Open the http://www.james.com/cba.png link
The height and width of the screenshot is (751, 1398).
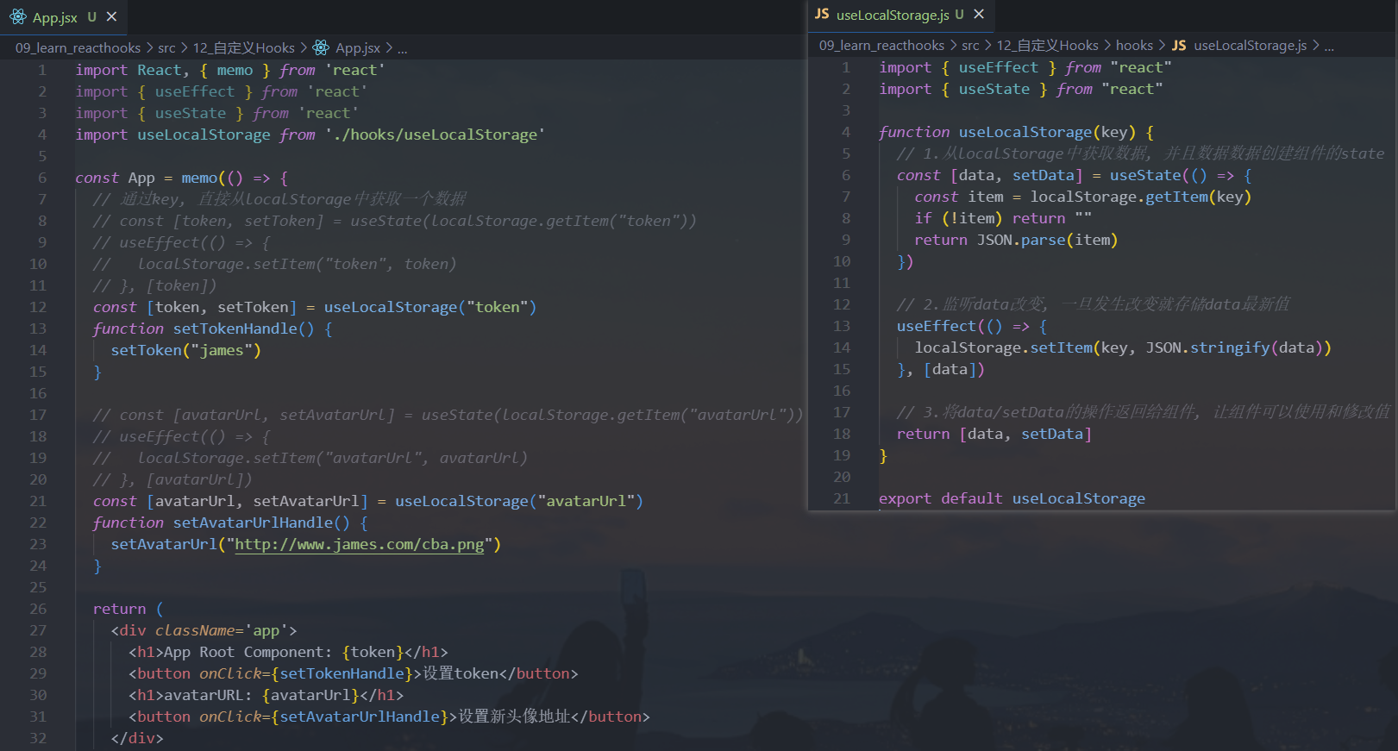point(360,544)
